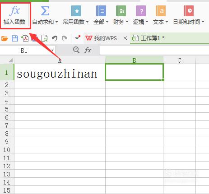Viewport: 209px width, 194px height.
Task: Open the All functions blue book icon
Action: (101, 11)
